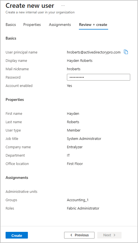The image size is (138, 243).
Task: Click the Roles label
Action: (x=10, y=208)
